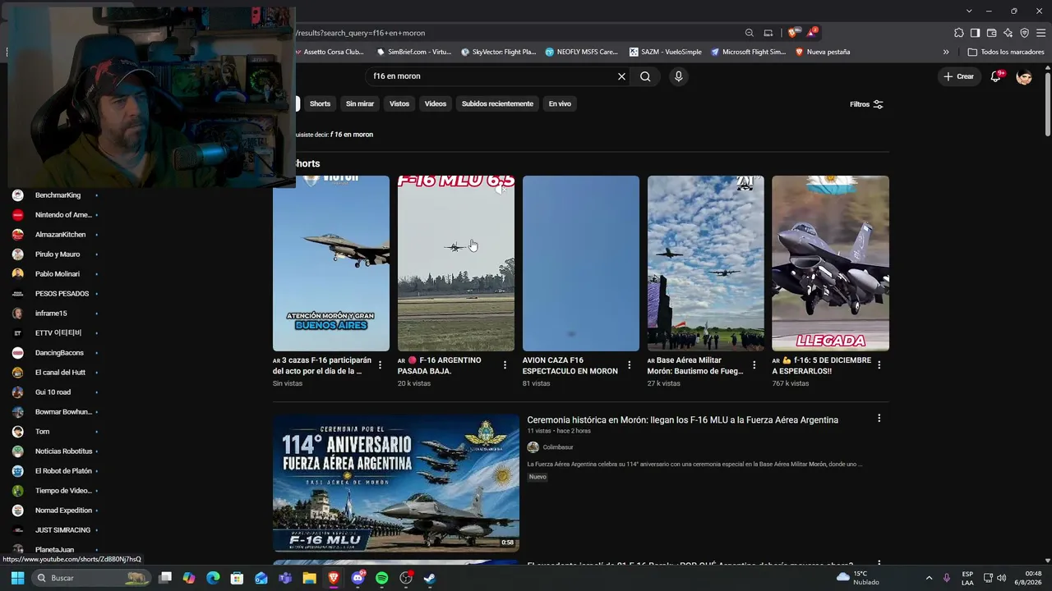The width and height of the screenshot is (1052, 591).
Task: Play the 'LLEGADA' F-16 short thumbnail
Action: click(x=830, y=263)
